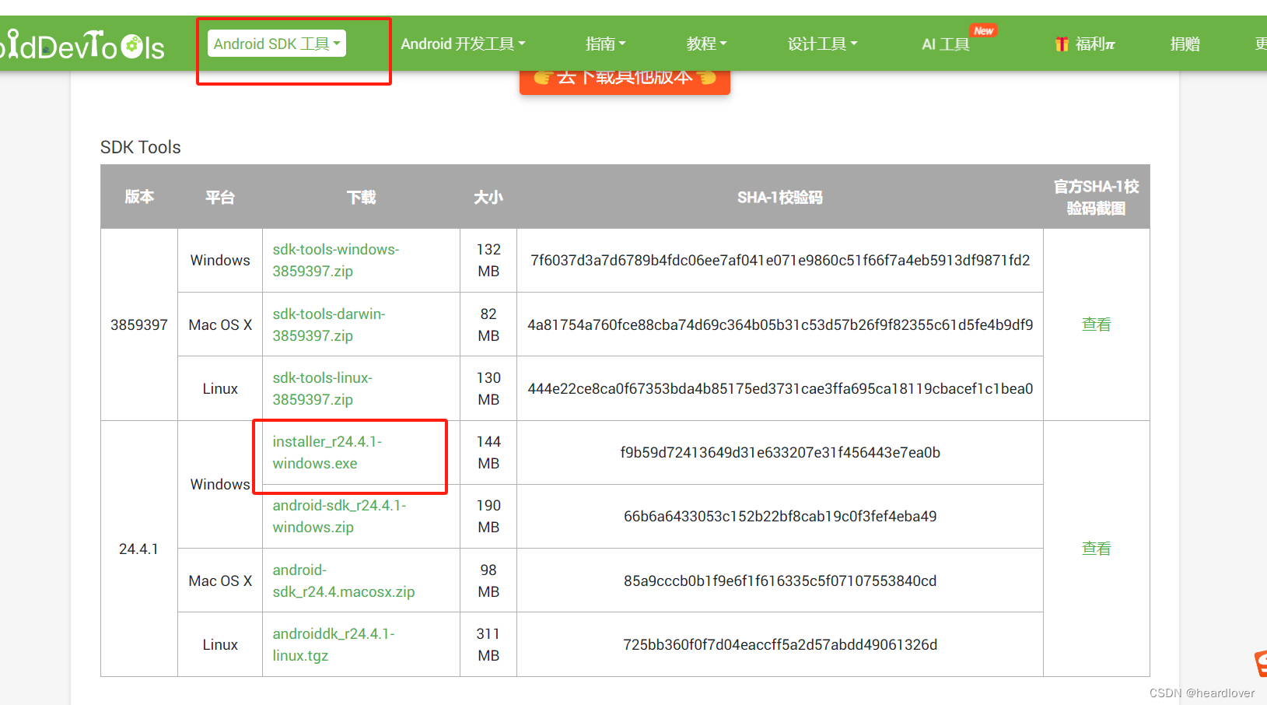Open the Android SDK 工具 dropdown menu
Screen dimensions: 1267x705
(x=277, y=44)
